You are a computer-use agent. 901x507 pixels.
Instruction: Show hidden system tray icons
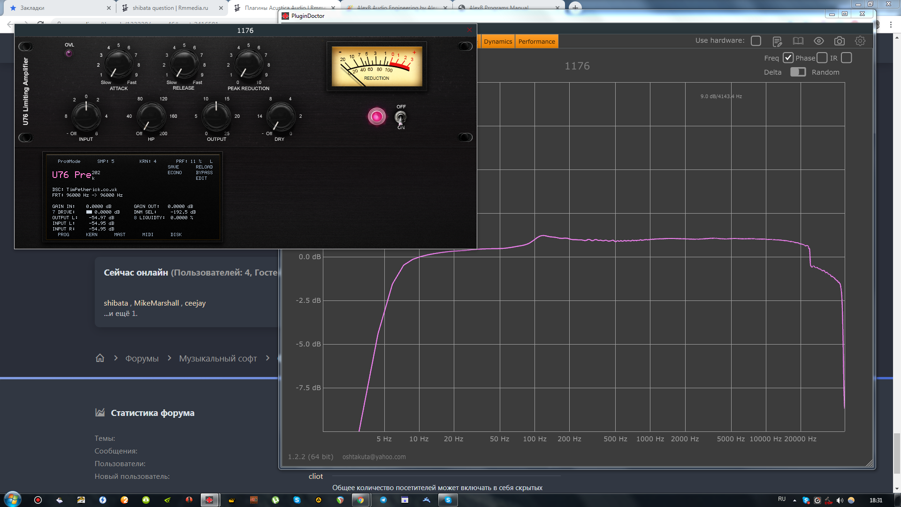794,500
